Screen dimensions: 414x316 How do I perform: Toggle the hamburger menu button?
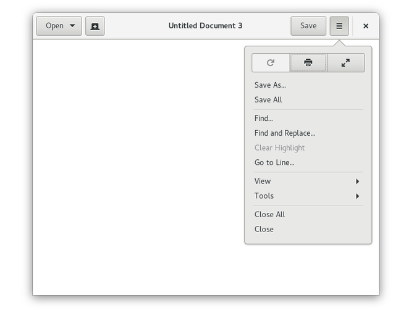339,26
